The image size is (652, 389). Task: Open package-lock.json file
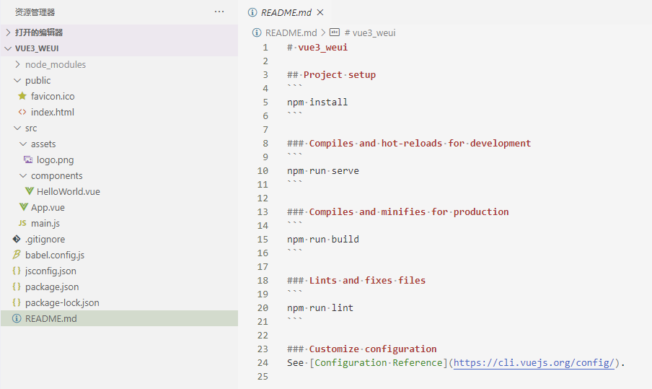(x=62, y=302)
